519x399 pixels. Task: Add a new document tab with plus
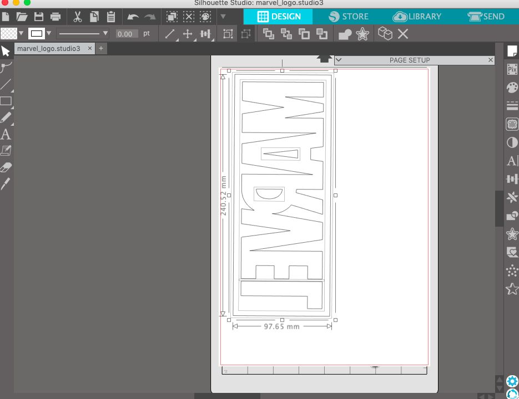[x=101, y=49]
